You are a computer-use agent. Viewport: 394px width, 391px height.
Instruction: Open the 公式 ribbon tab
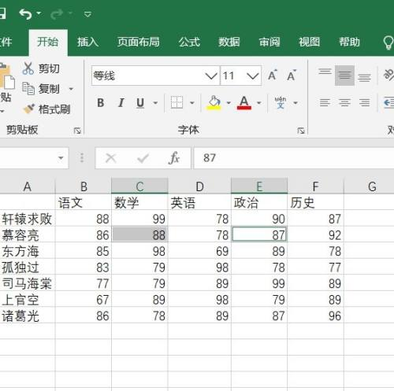tap(189, 42)
